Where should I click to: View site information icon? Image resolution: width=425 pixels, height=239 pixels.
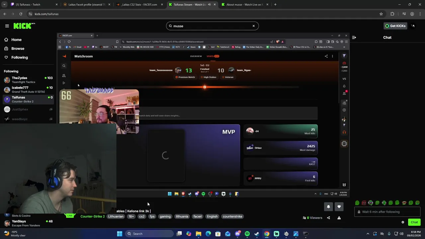click(x=30, y=14)
